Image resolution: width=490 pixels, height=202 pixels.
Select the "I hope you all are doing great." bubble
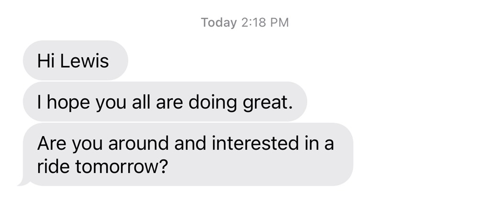(x=164, y=102)
